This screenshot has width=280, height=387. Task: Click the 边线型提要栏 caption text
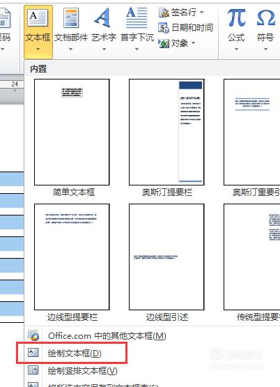tap(72, 317)
